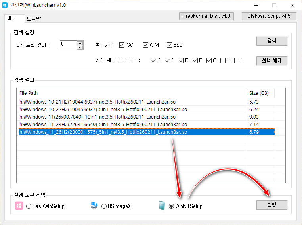Click the directory depth input field
Screen dimensions: 302x225
pyautogui.click(x=69, y=45)
